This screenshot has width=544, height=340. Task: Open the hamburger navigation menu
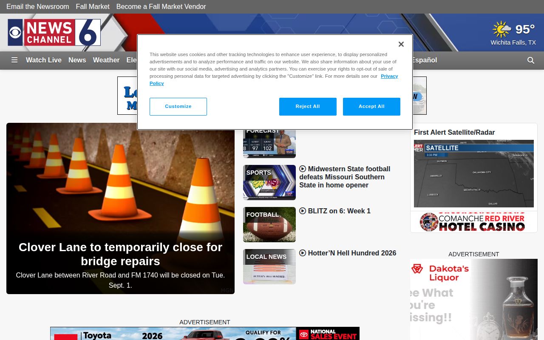coord(14,60)
